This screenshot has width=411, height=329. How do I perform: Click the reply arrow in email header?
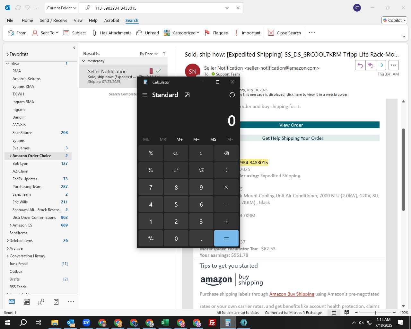click(360, 65)
